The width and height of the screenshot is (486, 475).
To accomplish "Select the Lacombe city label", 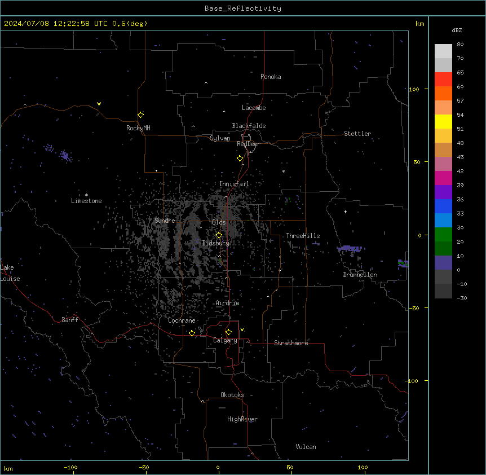I will click(x=254, y=108).
